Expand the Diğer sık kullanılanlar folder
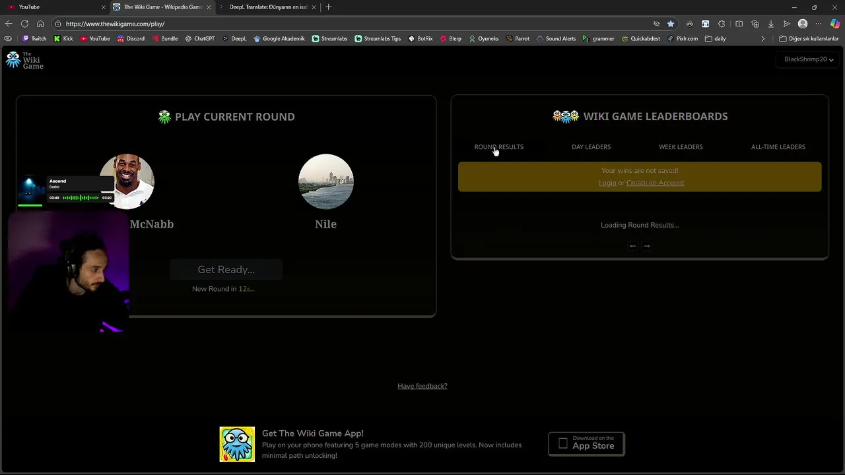Image resolution: width=845 pixels, height=475 pixels. (x=809, y=39)
